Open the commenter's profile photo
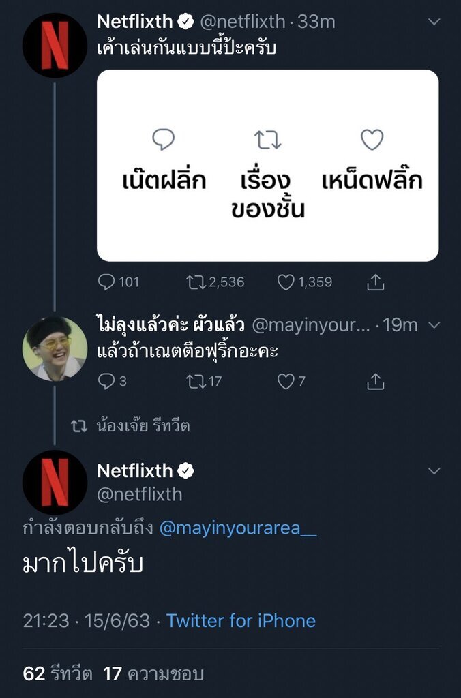 [55, 348]
